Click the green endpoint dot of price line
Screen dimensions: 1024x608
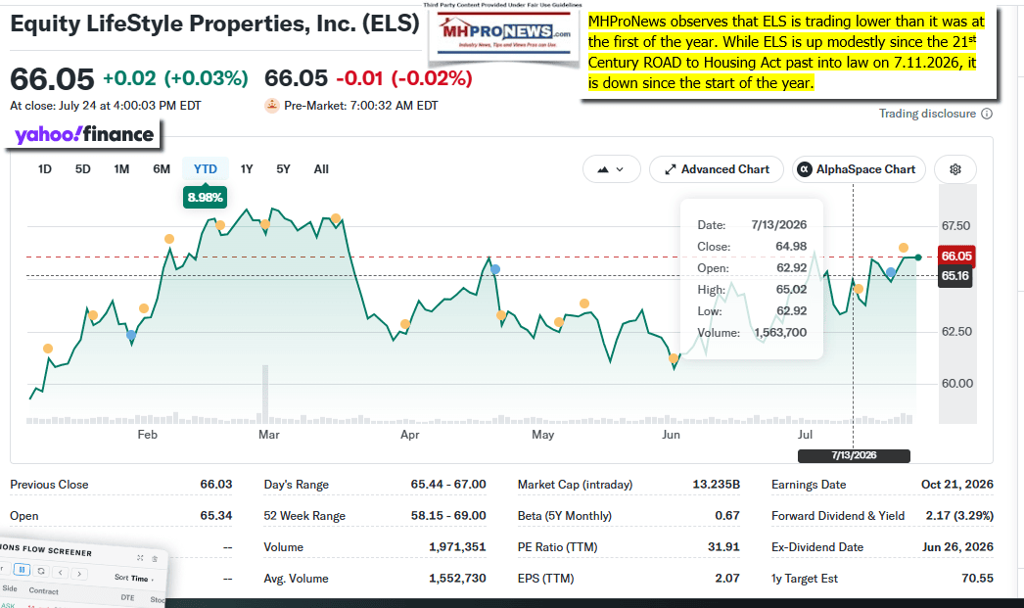(x=918, y=257)
